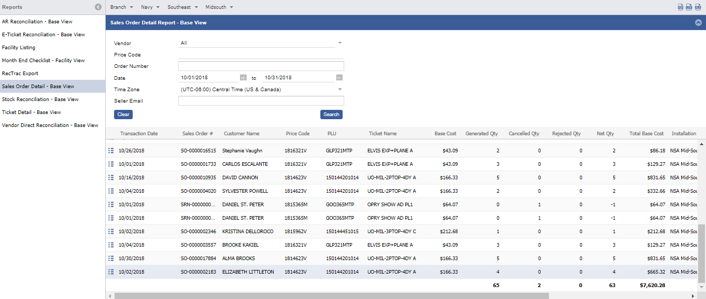Open row details icon for Stephanie Vaughn
Screen dimensions: 706x299
pyautogui.click(x=111, y=150)
